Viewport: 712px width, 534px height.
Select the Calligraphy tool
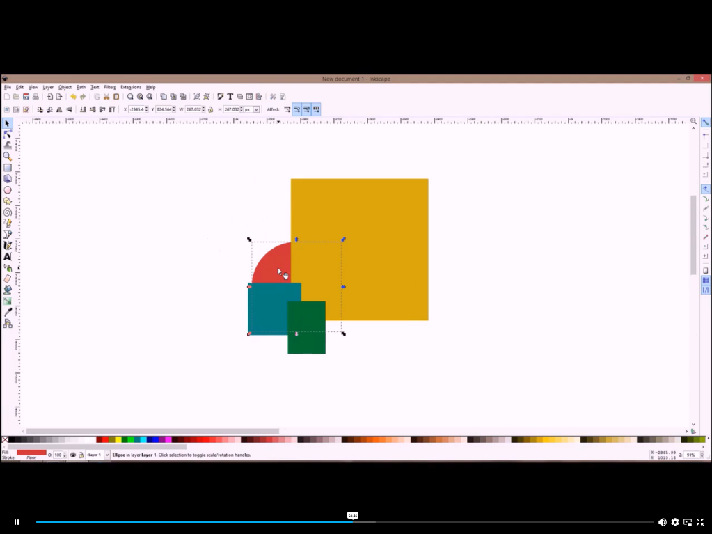coord(7,244)
